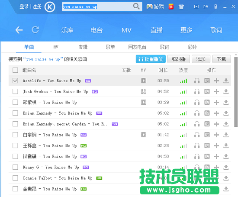Add Josh Groban song with plus icon
Image resolution: width=238 pixels, height=197 pixels.
tap(217, 92)
